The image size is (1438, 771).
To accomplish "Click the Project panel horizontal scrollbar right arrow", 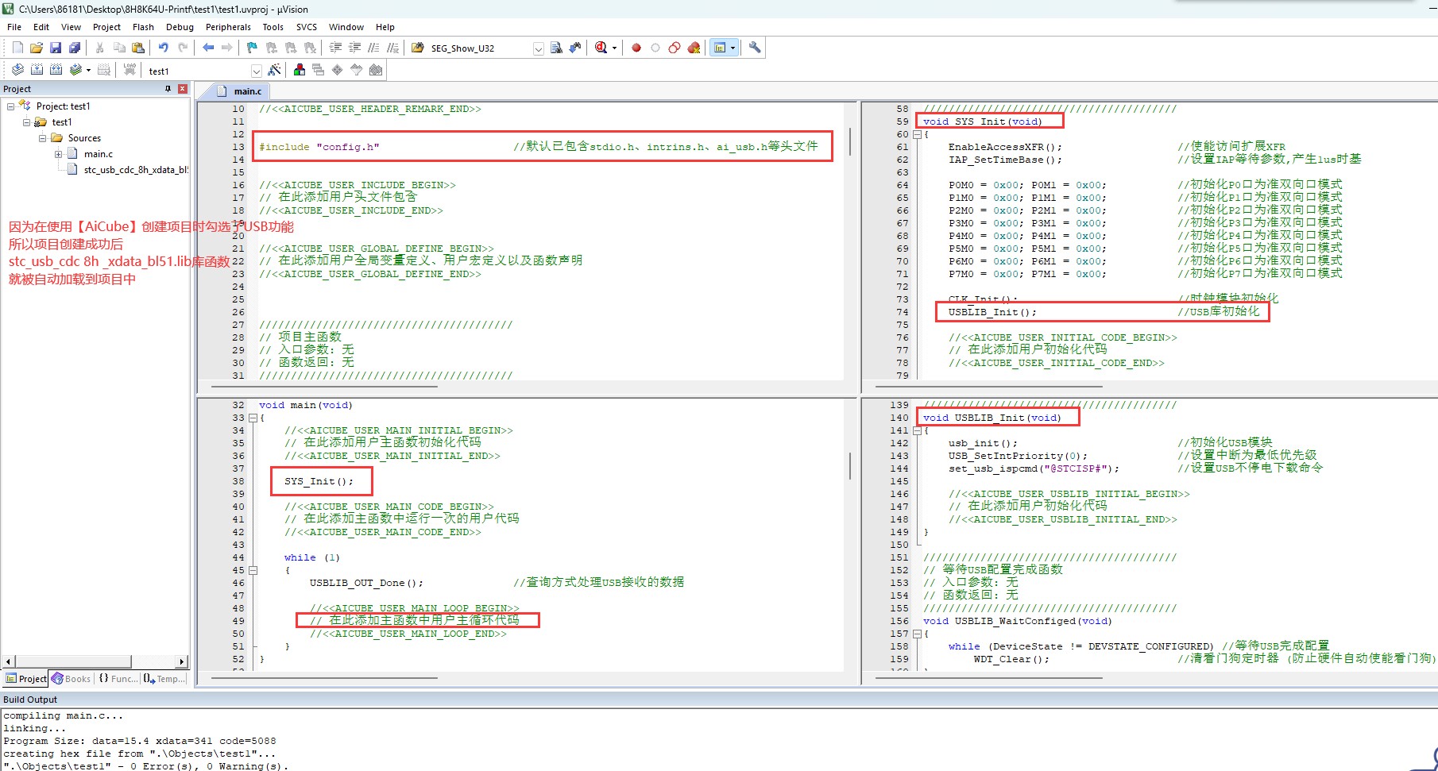I will click(182, 661).
